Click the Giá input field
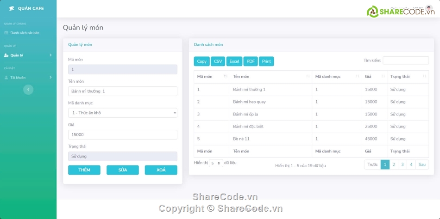The height and width of the screenshot is (219, 440). click(x=123, y=135)
